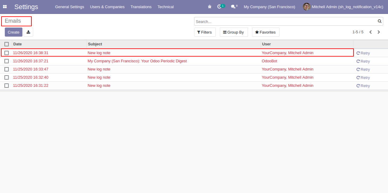Click New log note in 16:38:31 row
Viewport: 388px width, 193px height.
click(x=99, y=53)
